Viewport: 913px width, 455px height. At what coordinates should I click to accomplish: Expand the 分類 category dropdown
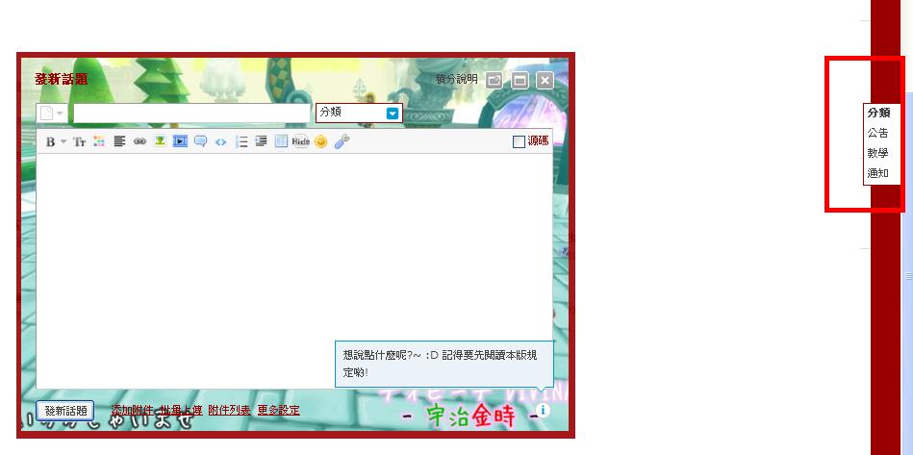click(393, 113)
